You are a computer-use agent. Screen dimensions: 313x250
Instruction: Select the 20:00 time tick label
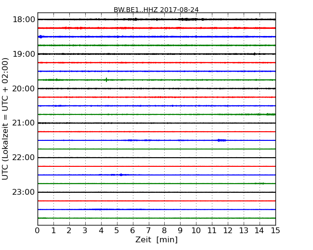pyautogui.click(x=24, y=88)
